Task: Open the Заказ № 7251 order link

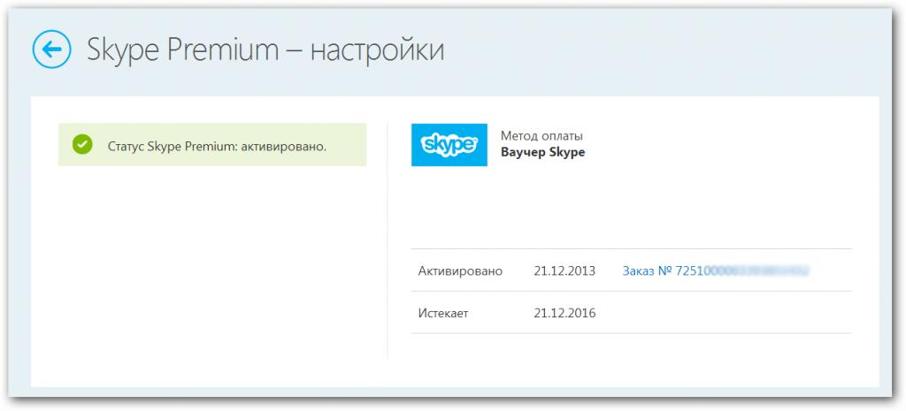Action: click(715, 270)
